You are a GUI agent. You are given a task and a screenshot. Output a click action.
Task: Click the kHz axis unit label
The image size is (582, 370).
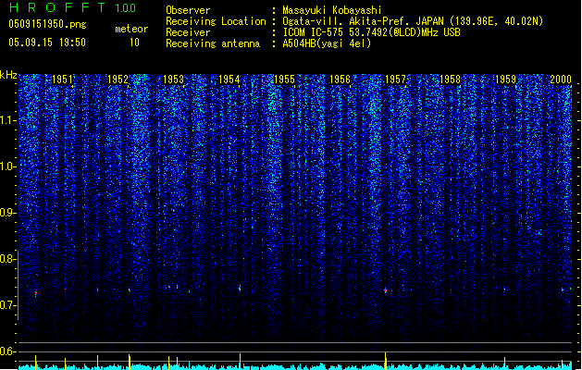pyautogui.click(x=8, y=75)
